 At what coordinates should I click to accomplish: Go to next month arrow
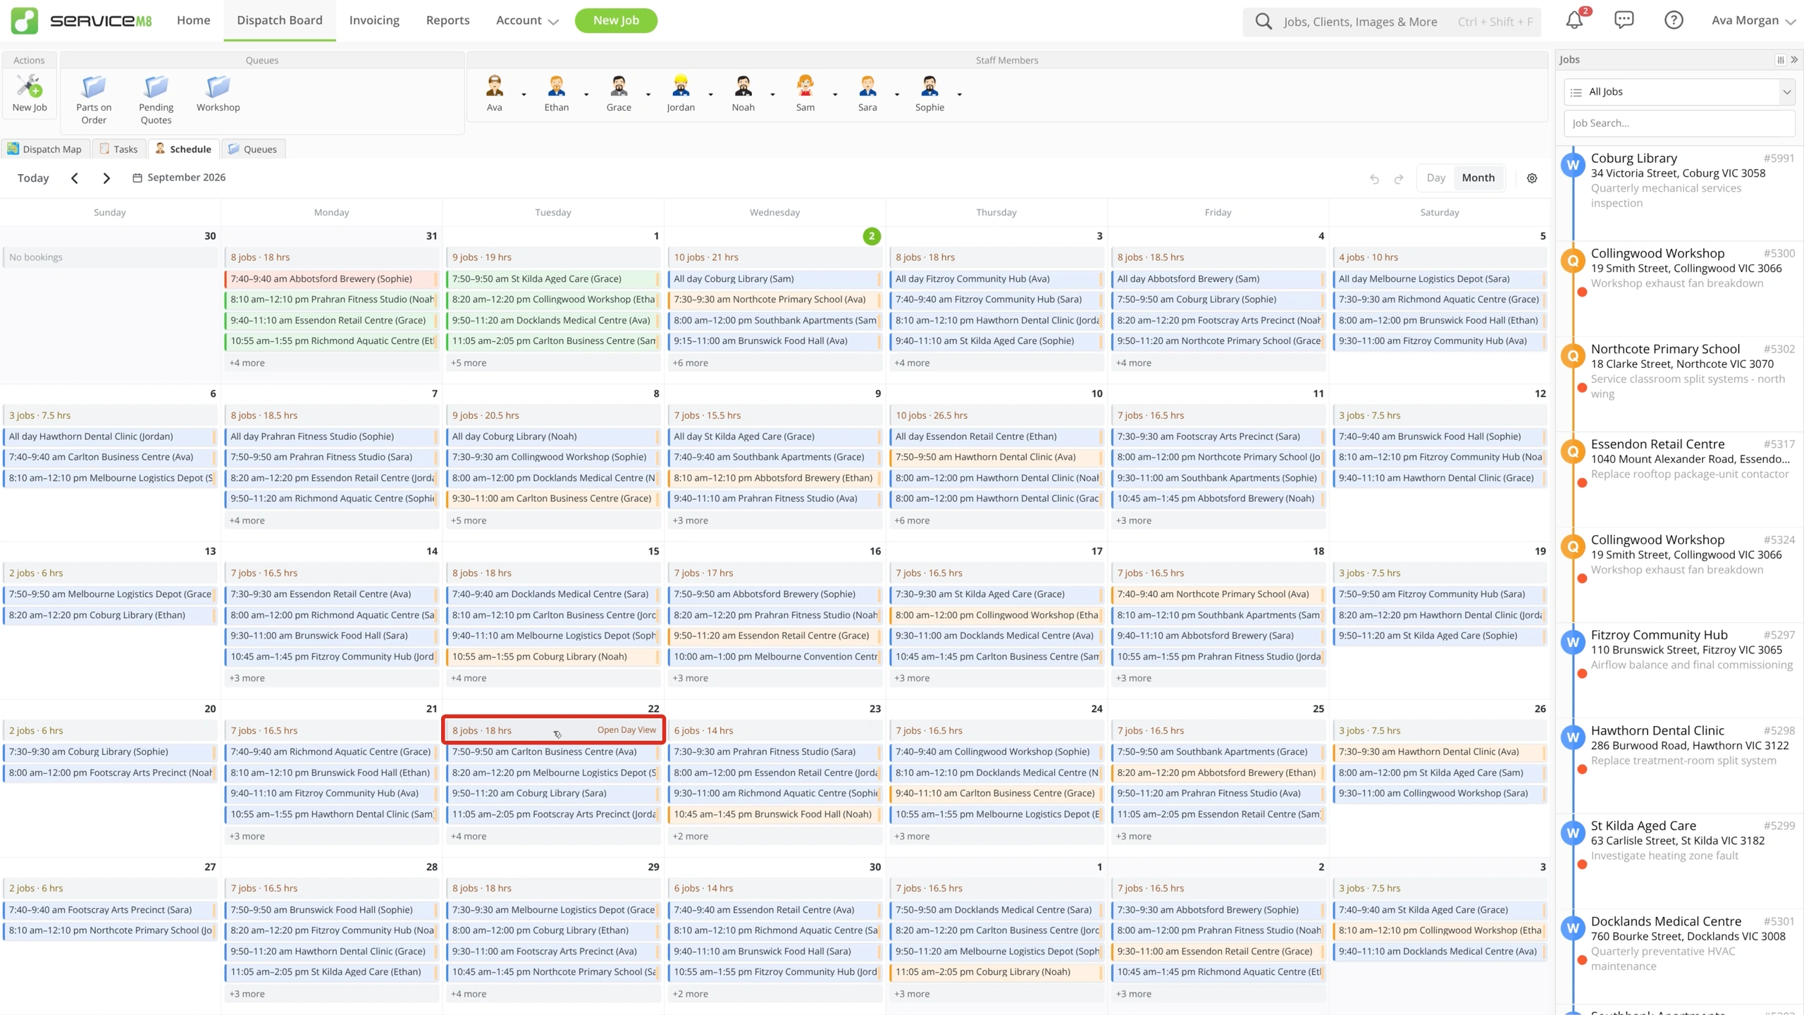pyautogui.click(x=106, y=178)
